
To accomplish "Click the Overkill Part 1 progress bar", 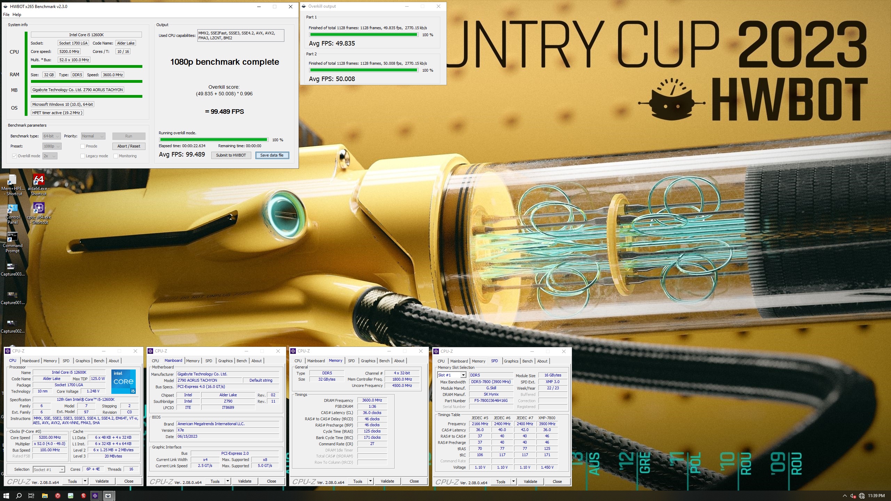I will [364, 35].
